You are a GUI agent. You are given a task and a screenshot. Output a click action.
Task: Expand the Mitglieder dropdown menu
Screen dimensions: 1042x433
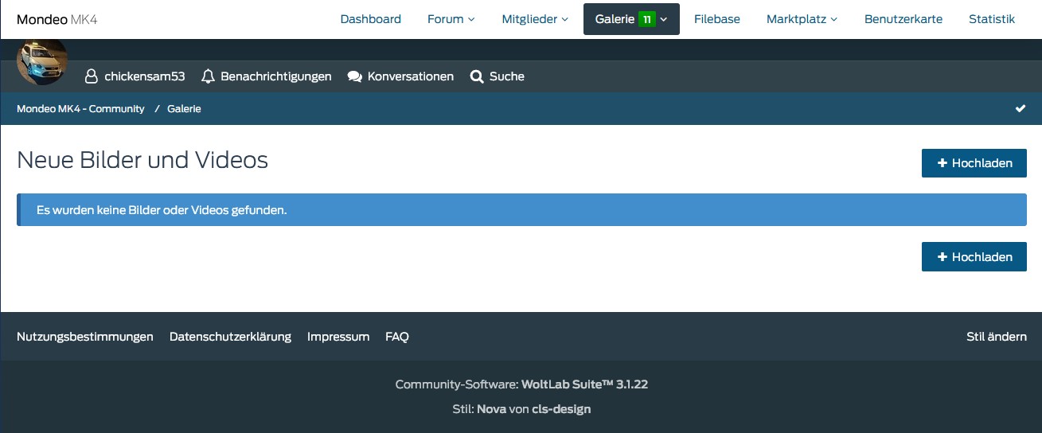[x=535, y=19]
